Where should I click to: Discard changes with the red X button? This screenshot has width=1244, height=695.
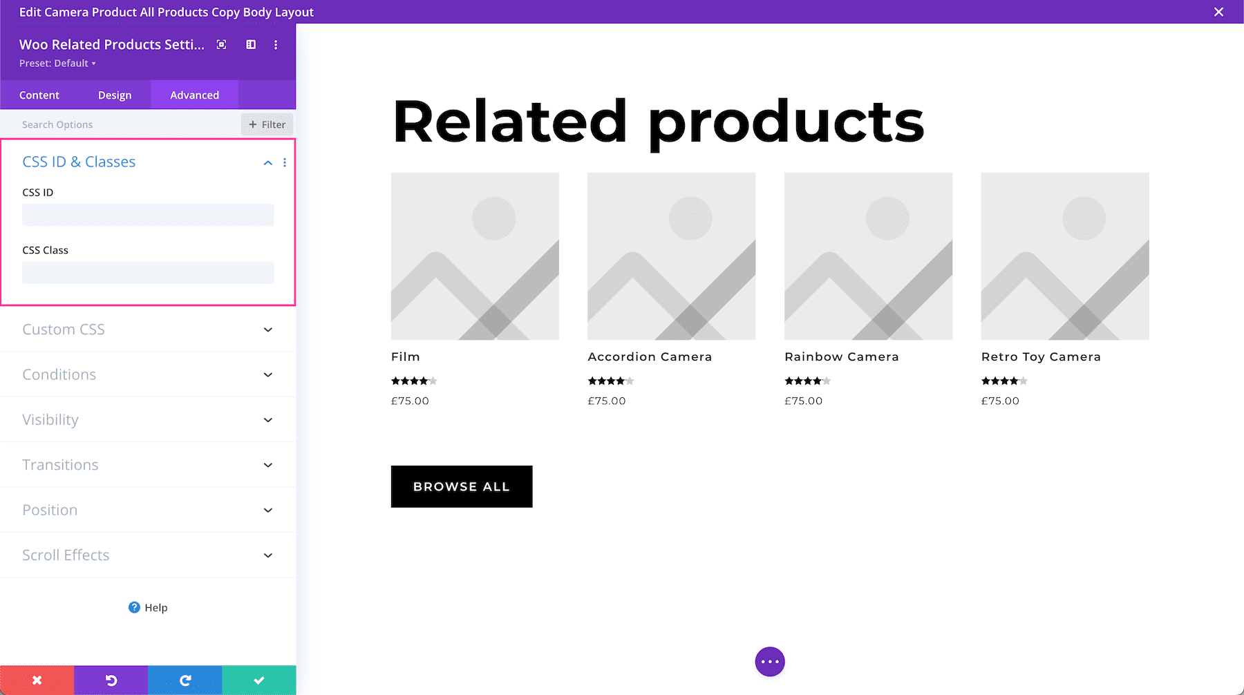[37, 680]
